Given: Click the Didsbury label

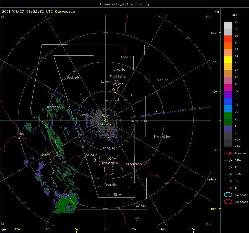Looking at the screenshot, I should point(104,124).
